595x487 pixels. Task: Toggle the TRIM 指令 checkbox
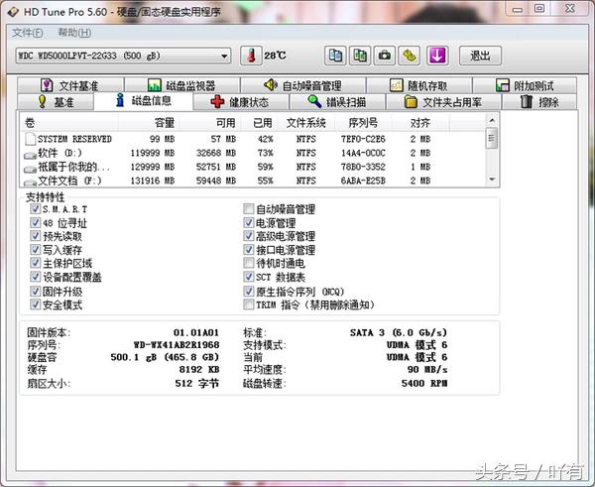point(249,305)
